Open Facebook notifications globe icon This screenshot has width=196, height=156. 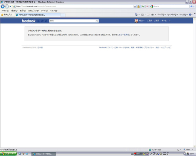tap(46, 21)
